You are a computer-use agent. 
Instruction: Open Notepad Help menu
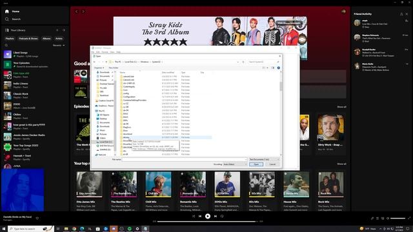(x=119, y=52)
